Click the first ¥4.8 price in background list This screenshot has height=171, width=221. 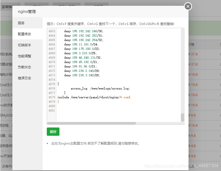192,146
